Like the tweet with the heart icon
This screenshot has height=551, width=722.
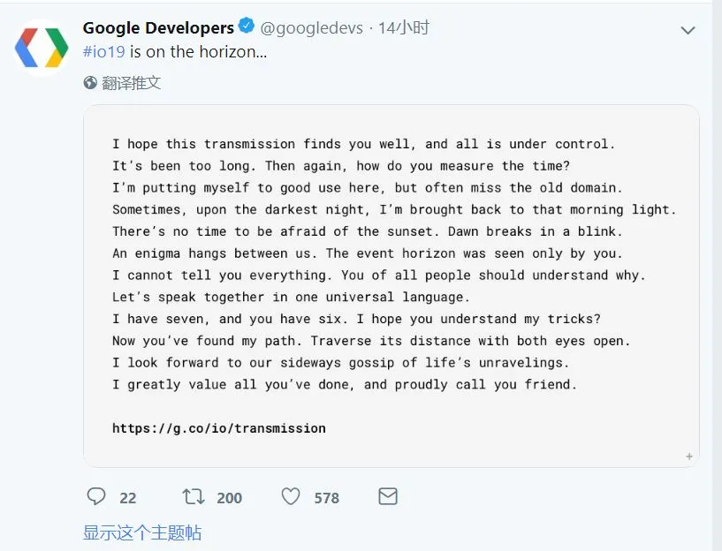tap(291, 497)
